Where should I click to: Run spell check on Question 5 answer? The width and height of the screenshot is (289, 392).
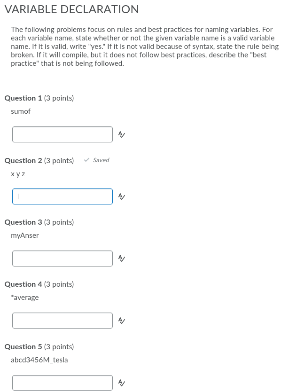pyautogui.click(x=121, y=382)
